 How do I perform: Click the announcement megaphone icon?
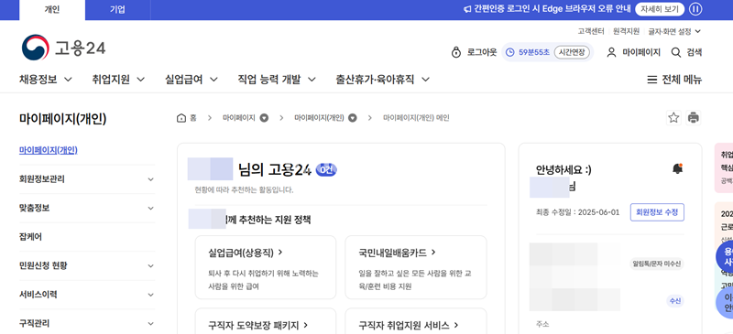click(467, 9)
